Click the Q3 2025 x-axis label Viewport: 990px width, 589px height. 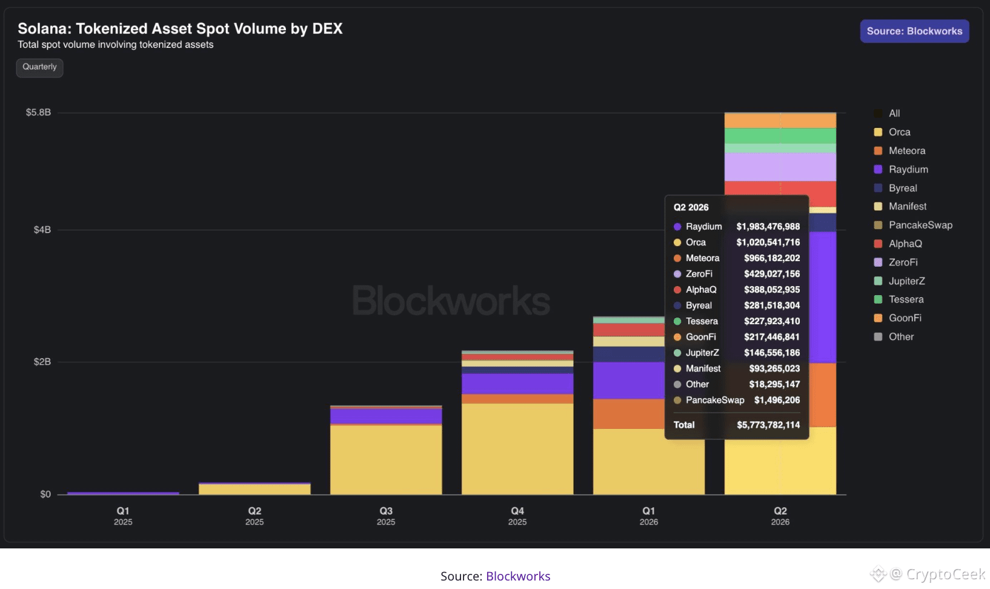[386, 516]
